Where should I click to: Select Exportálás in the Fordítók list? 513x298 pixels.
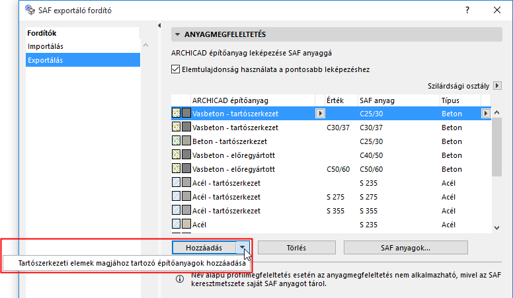pos(83,60)
